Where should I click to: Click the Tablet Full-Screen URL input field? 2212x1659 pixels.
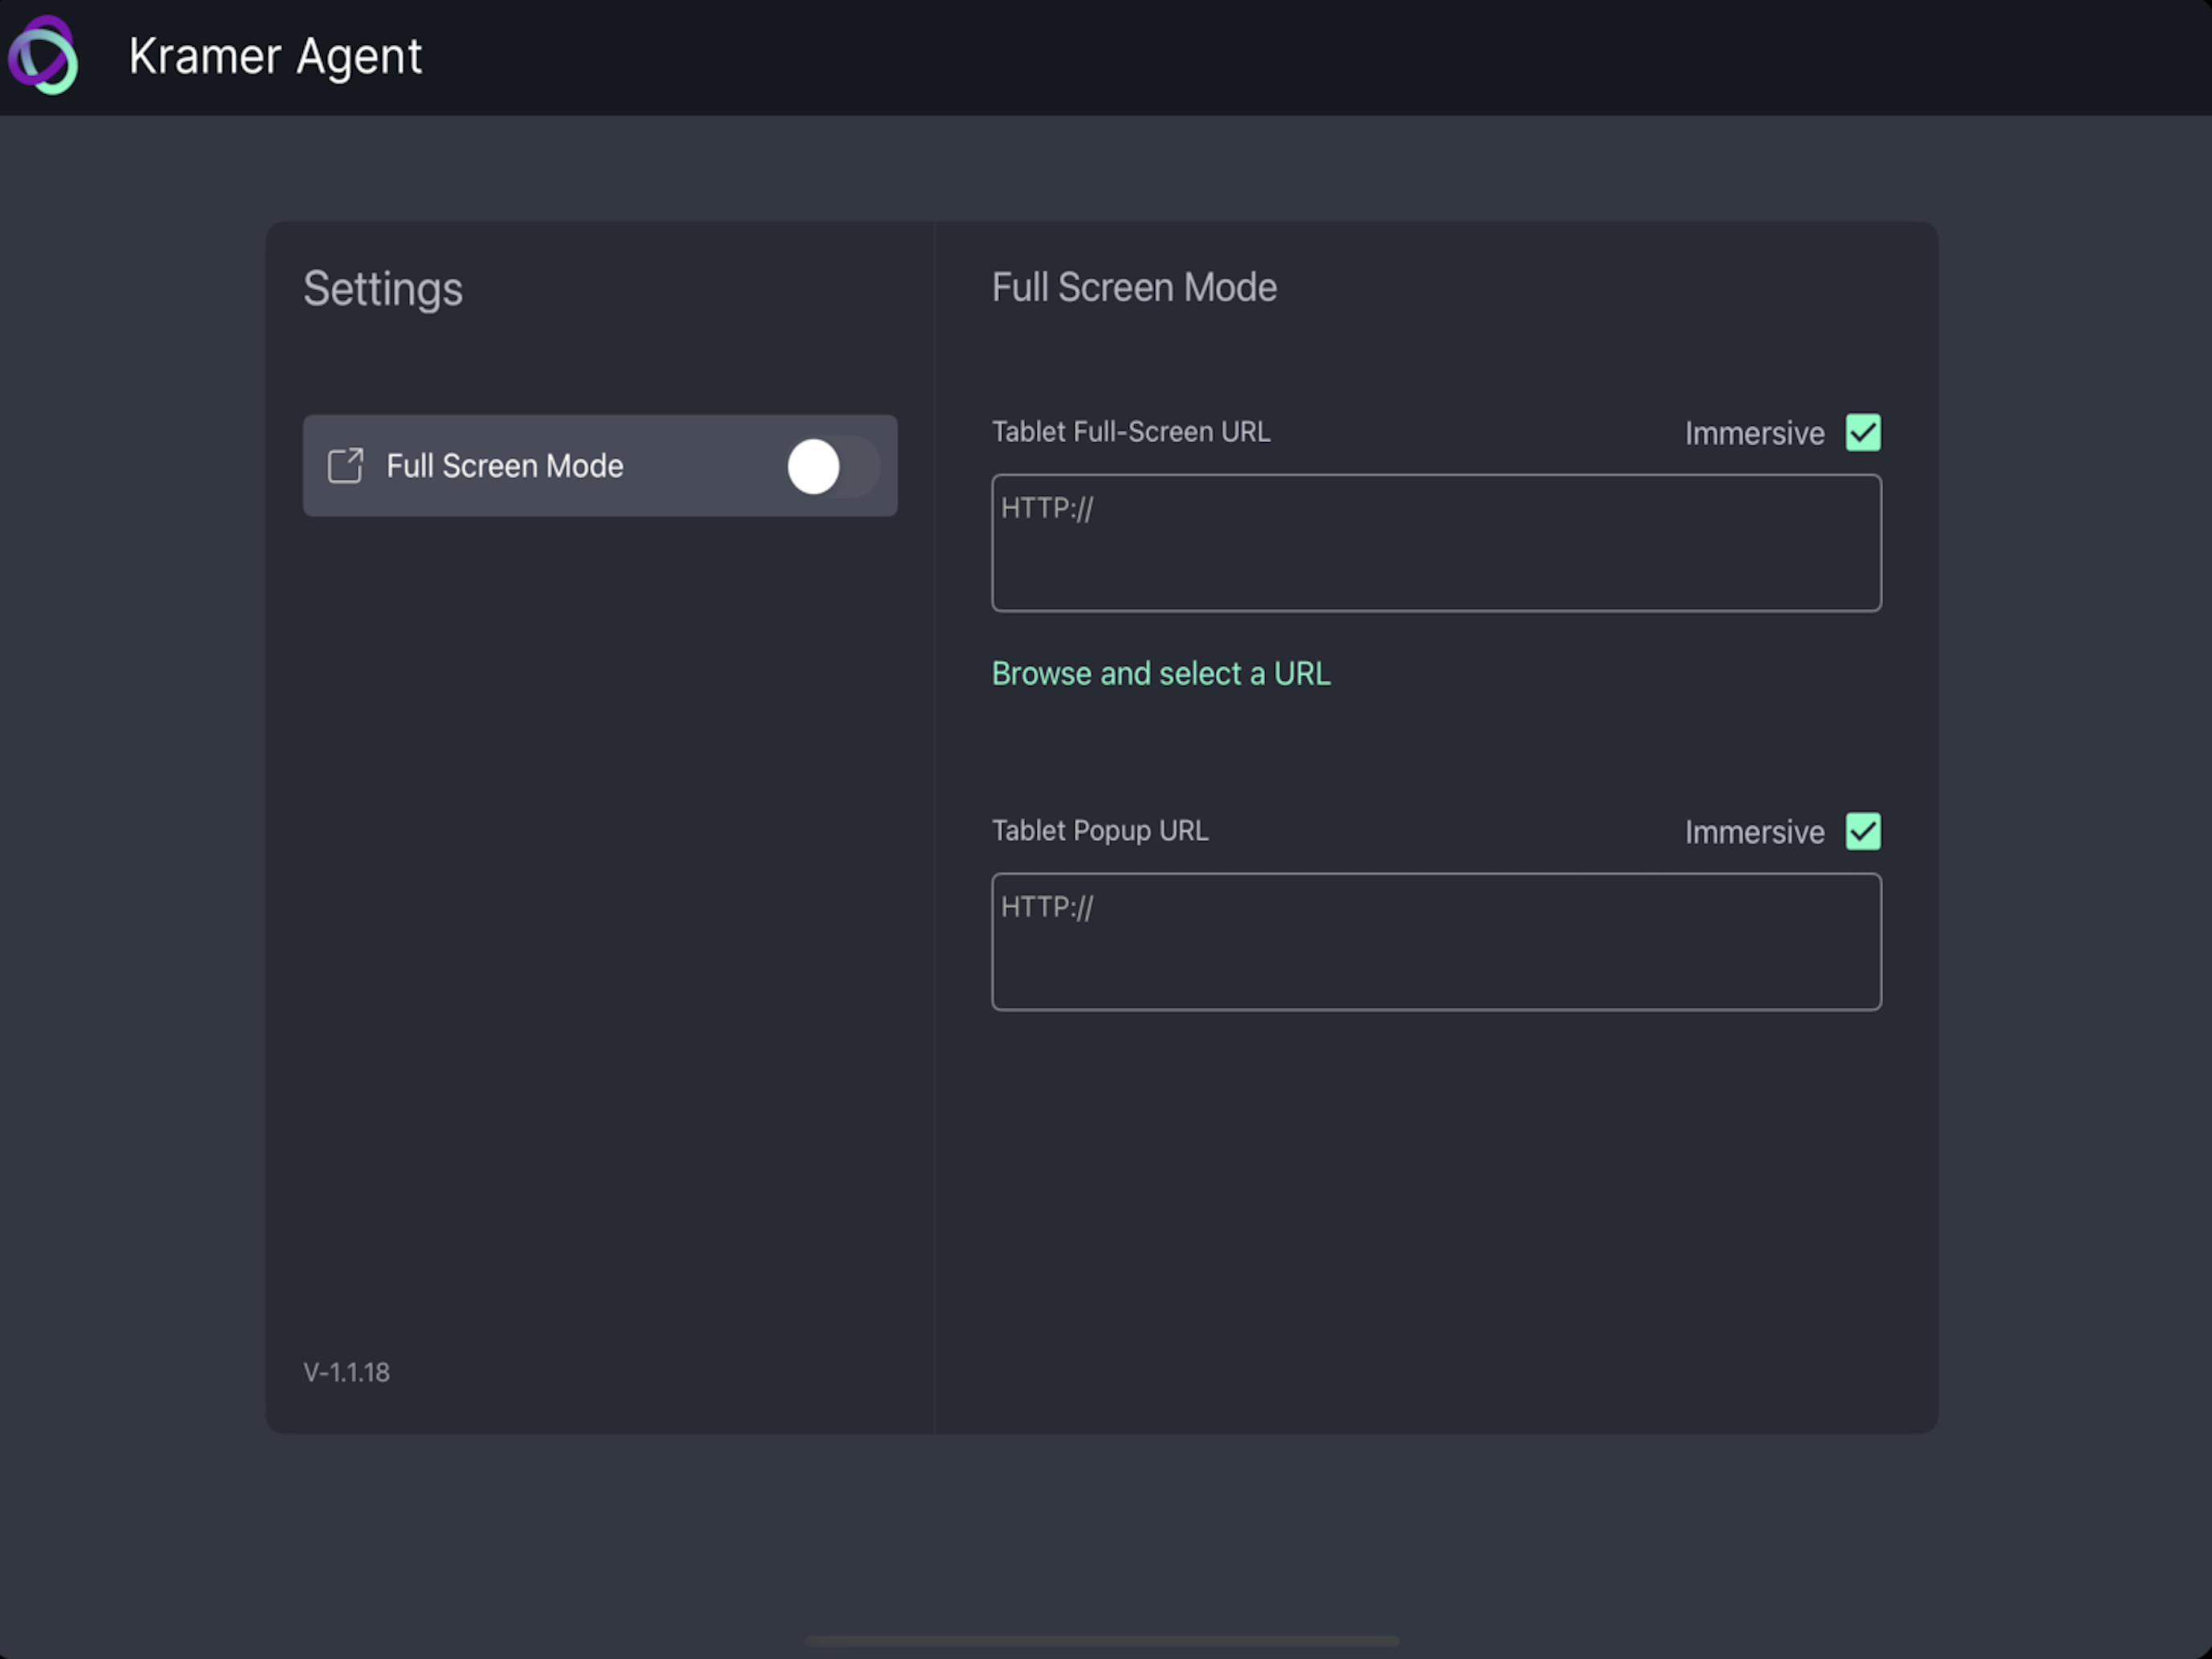point(1436,543)
